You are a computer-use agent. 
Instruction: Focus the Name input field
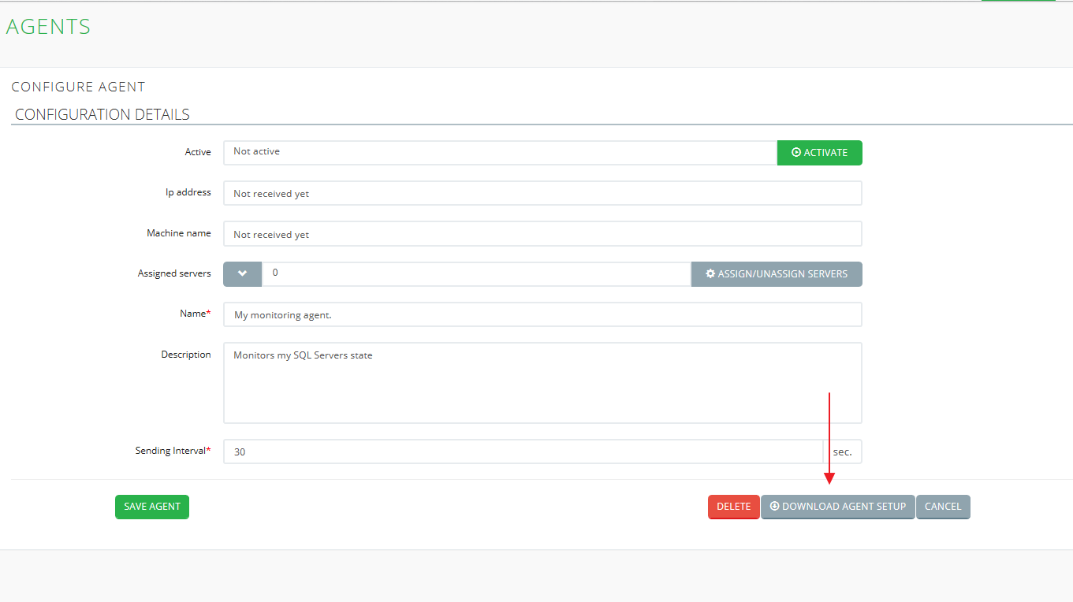pos(542,314)
